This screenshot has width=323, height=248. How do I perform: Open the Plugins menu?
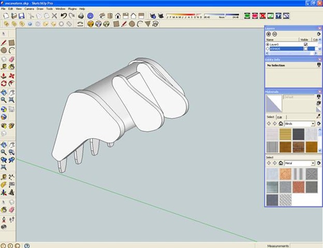[x=71, y=9]
